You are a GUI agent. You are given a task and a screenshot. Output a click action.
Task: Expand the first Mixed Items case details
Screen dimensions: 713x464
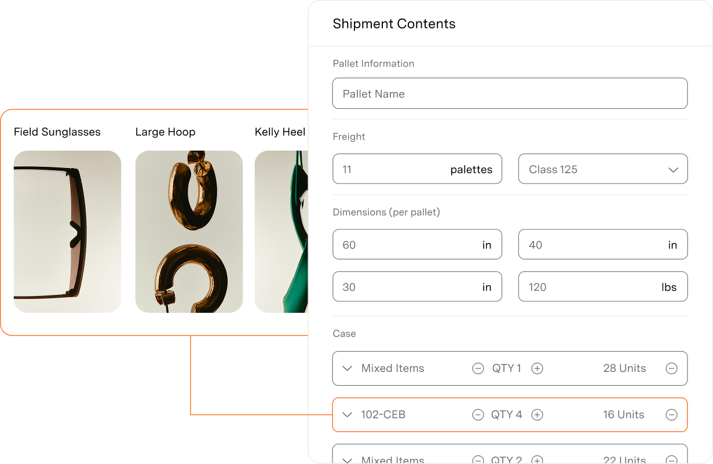tap(346, 368)
